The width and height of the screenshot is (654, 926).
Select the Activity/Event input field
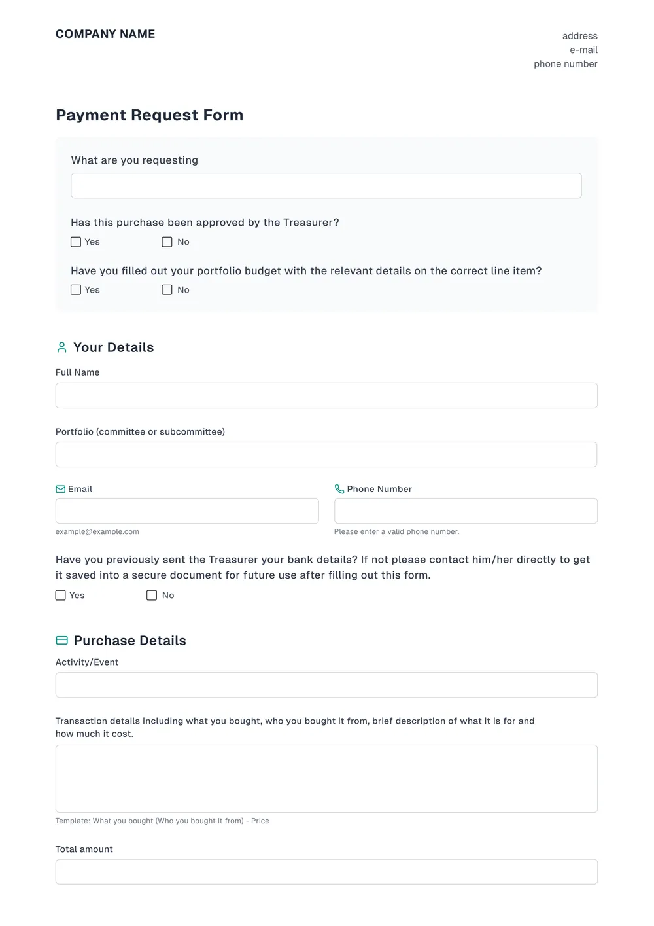click(326, 685)
